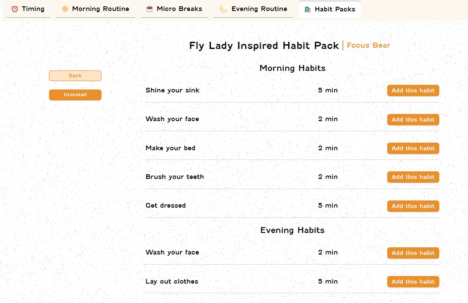This screenshot has width=468, height=303.
Task: Add the Make your bed habit
Action: click(413, 148)
